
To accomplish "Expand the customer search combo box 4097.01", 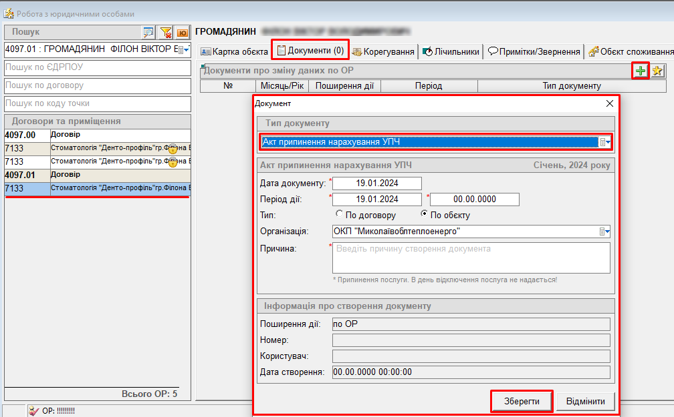I will point(185,49).
